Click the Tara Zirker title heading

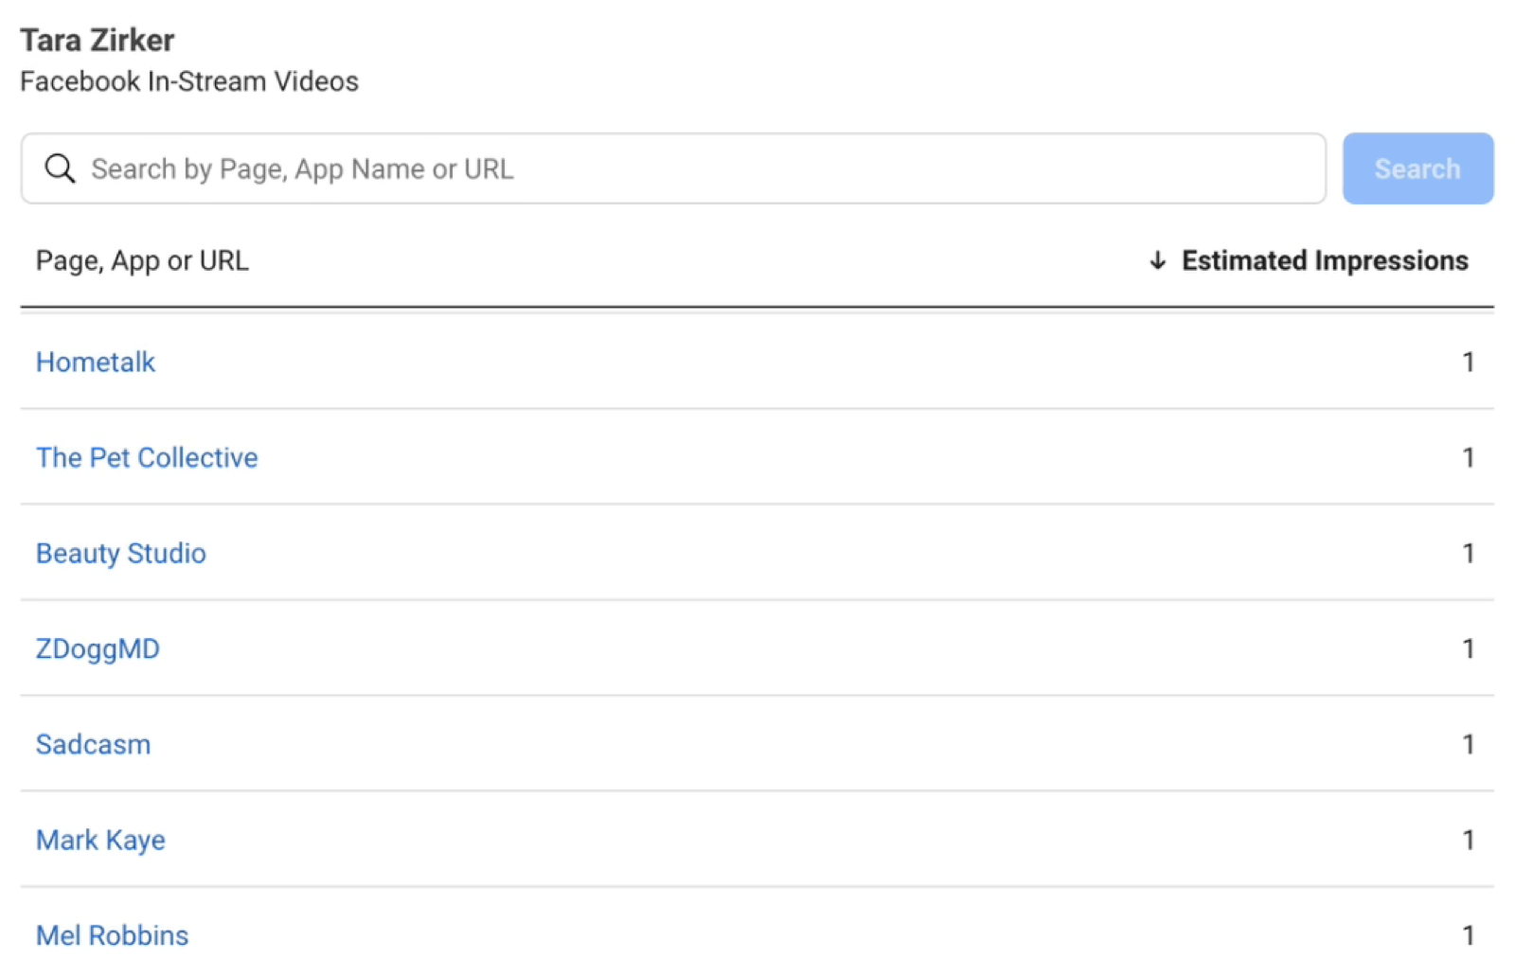coord(98,41)
